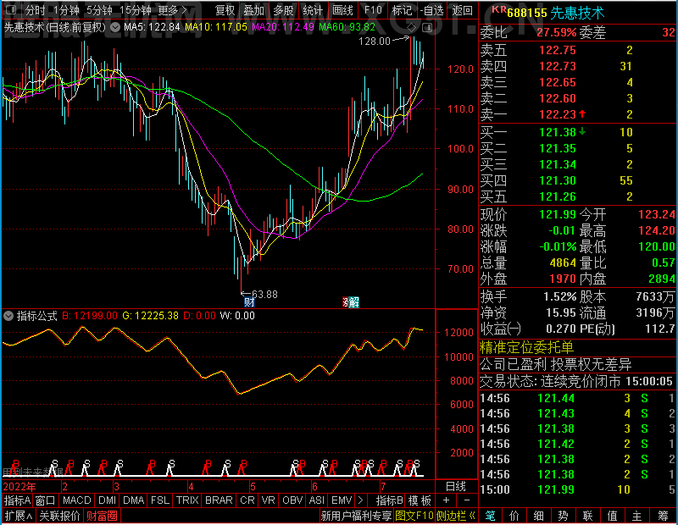
Task: Click the stock code 688155
Action: point(527,14)
